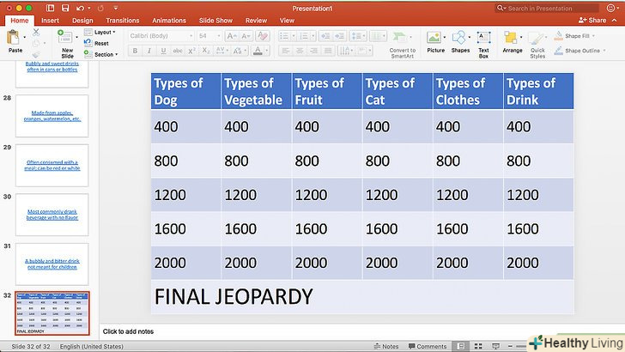
Task: Switch to the Design tab
Action: pyautogui.click(x=82, y=21)
